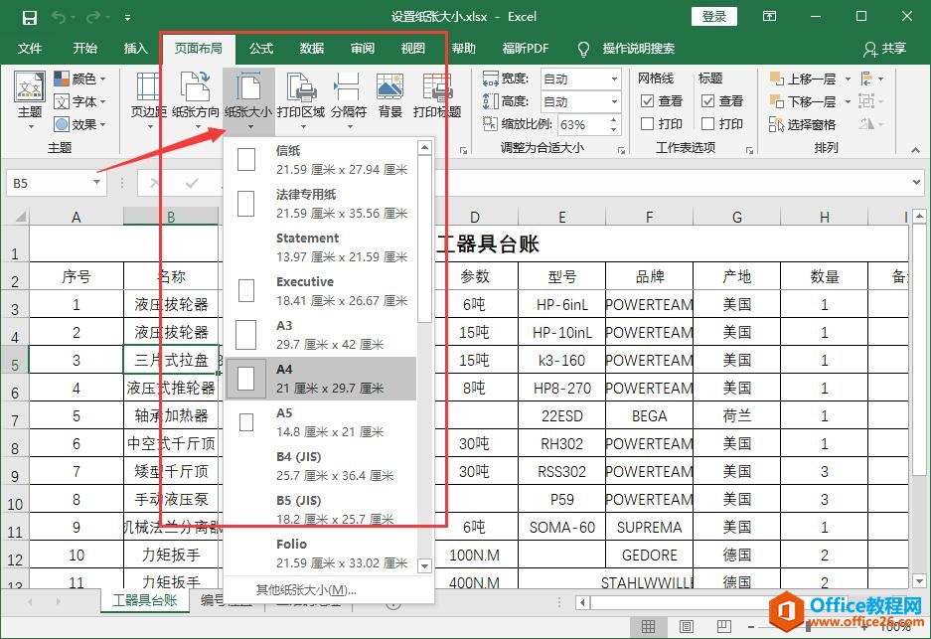Open the 分隔符 breaks button

pyautogui.click(x=349, y=99)
